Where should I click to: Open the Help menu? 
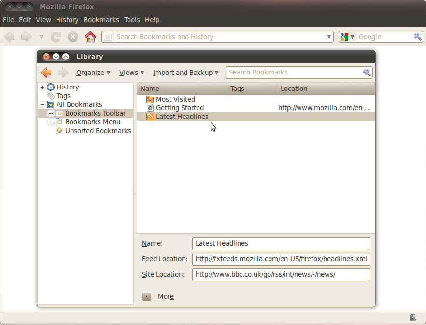click(x=152, y=20)
